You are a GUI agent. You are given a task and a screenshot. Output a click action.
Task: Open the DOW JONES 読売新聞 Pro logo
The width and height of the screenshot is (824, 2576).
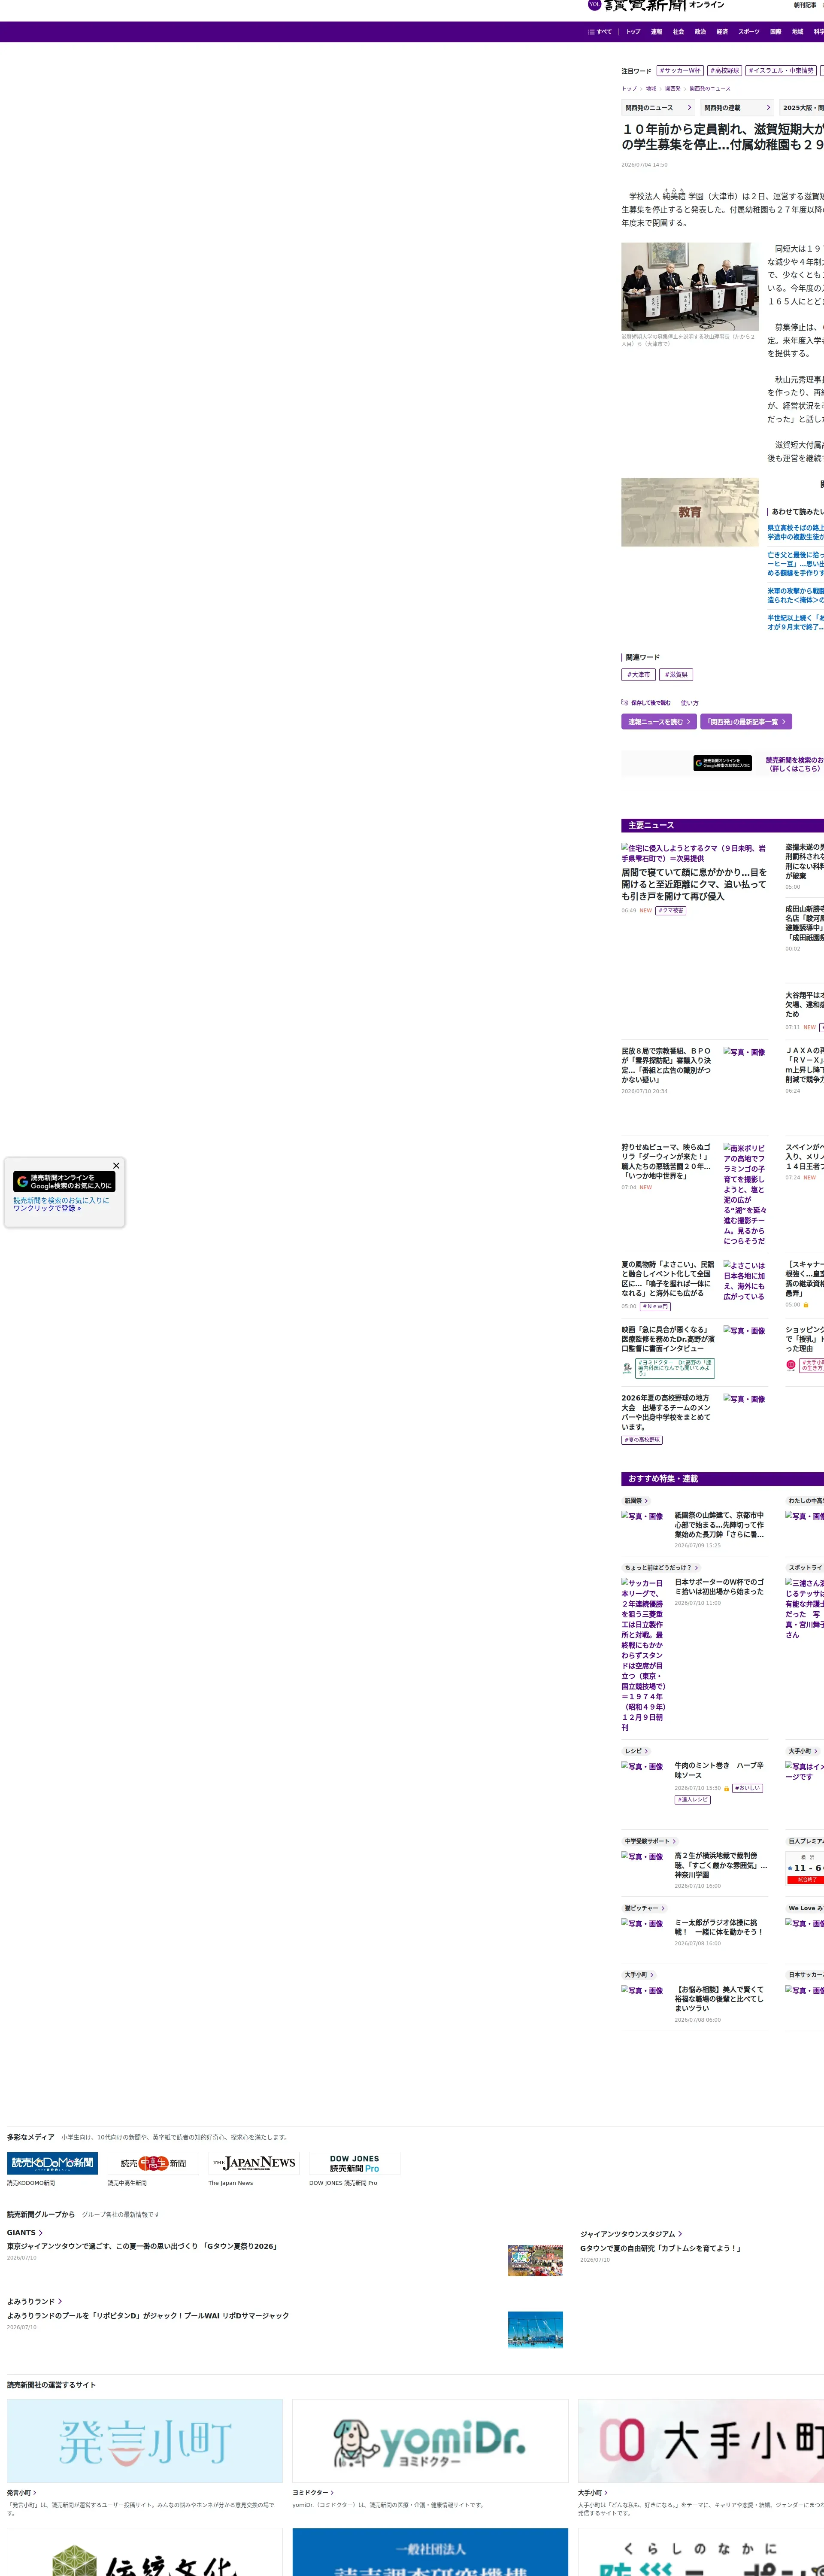[x=355, y=2163]
